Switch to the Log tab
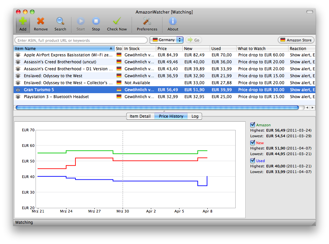This screenshot has height=244, width=329. (x=195, y=116)
